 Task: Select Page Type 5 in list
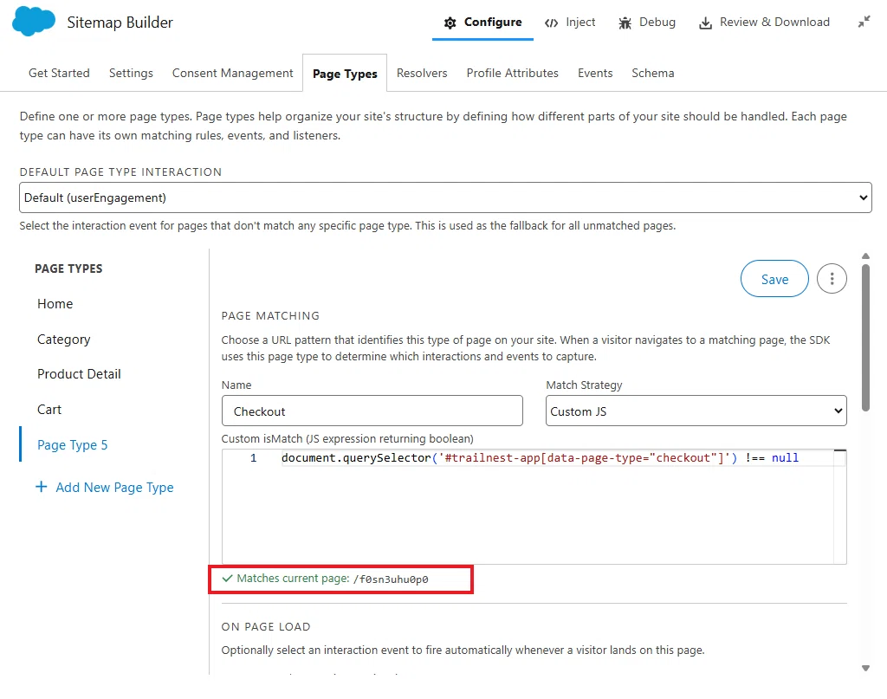click(73, 445)
